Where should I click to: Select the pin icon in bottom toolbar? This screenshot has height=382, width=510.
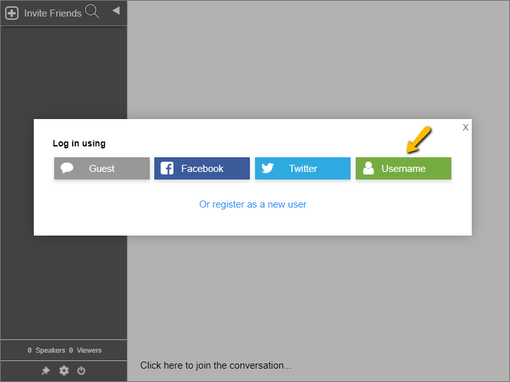click(x=45, y=371)
